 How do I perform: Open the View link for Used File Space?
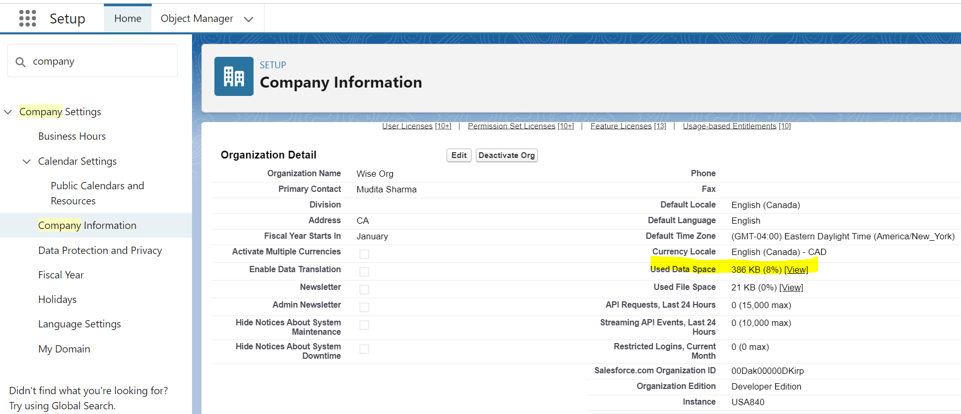pos(791,287)
